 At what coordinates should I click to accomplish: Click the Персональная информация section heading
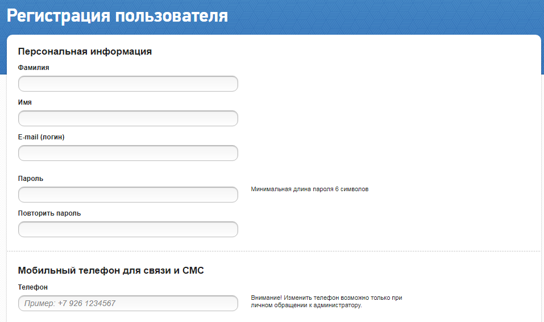pos(85,51)
